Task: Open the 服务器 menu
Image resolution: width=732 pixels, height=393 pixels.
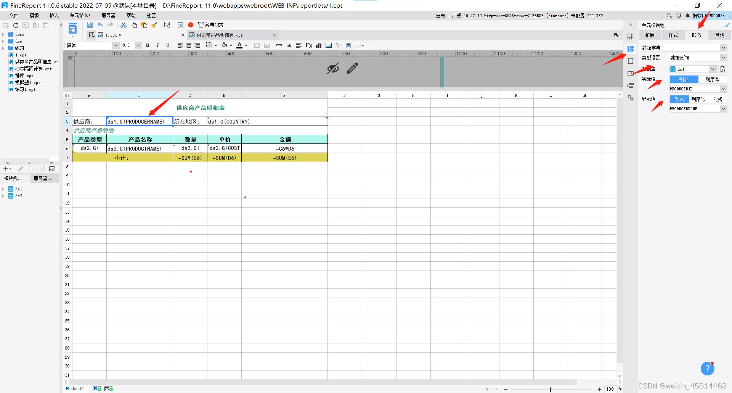Action: tap(109, 15)
